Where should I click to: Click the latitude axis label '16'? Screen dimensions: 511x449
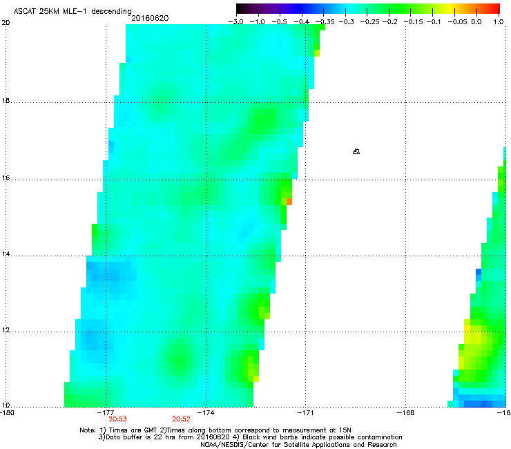pyautogui.click(x=6, y=178)
